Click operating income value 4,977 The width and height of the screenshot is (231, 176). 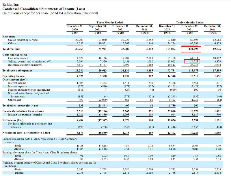pyautogui.click(x=80, y=76)
